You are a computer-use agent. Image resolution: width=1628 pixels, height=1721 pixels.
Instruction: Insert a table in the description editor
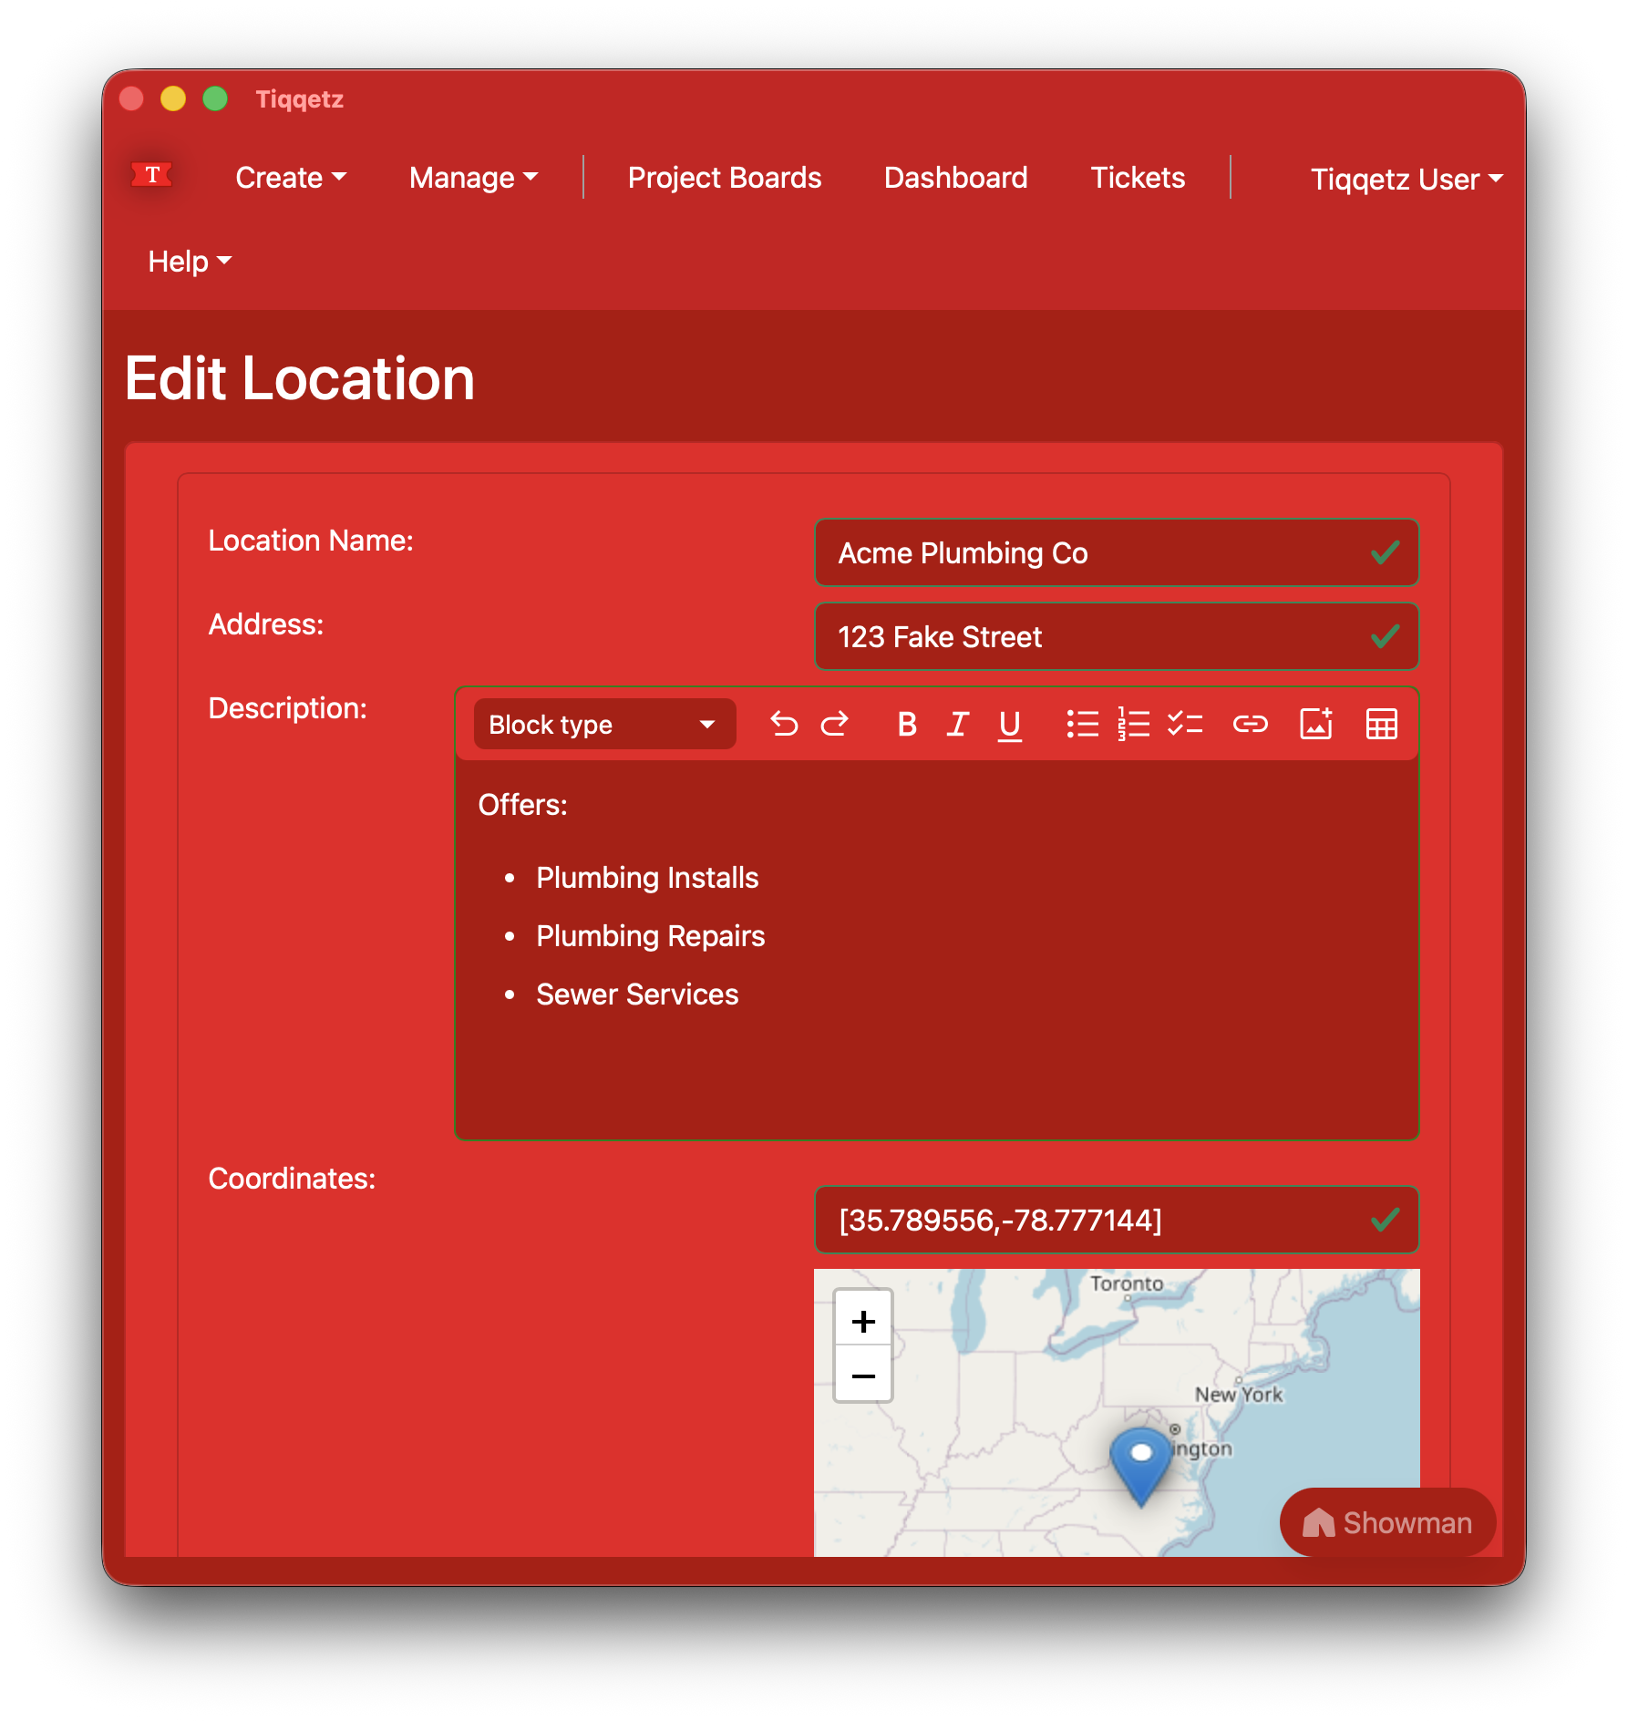pos(1381,724)
